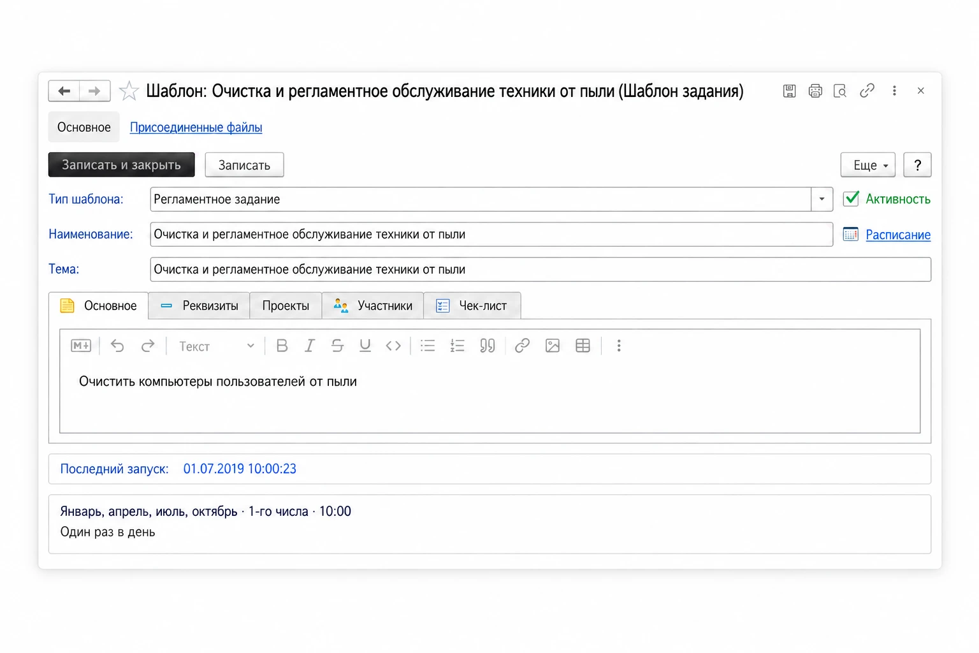This screenshot has width=979, height=653.
Task: Click into the Тема field
Action: click(540, 269)
